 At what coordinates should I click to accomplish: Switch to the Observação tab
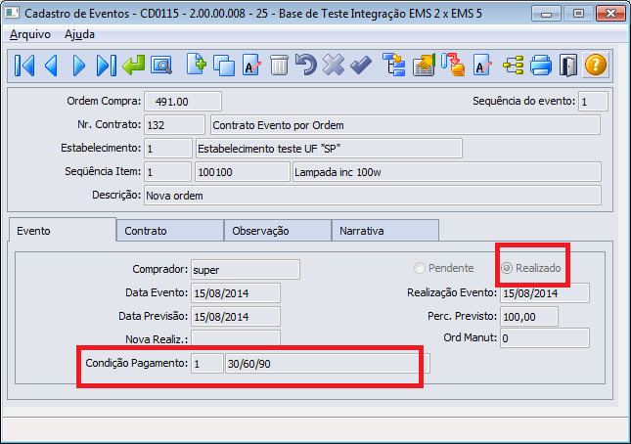(x=278, y=231)
